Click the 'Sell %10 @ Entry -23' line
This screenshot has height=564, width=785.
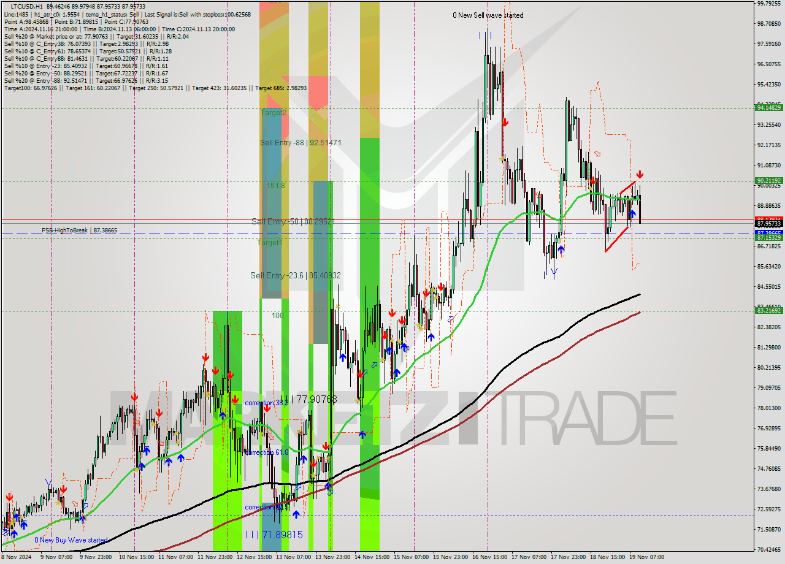pyautogui.click(x=86, y=66)
